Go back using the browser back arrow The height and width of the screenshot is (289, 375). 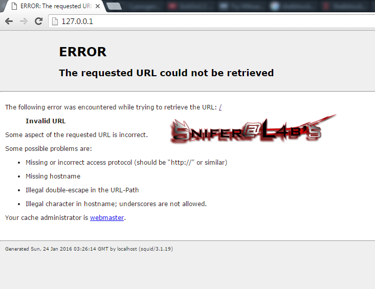(9, 21)
